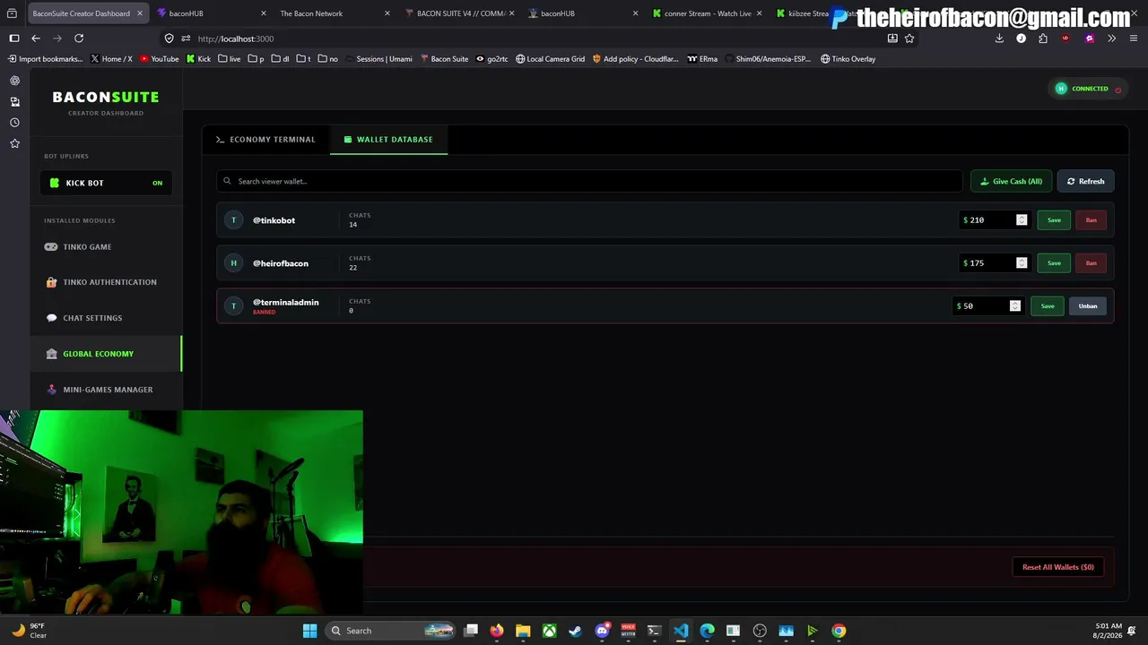
Task: Click the red power icon beside Connected
Action: pyautogui.click(x=1118, y=90)
